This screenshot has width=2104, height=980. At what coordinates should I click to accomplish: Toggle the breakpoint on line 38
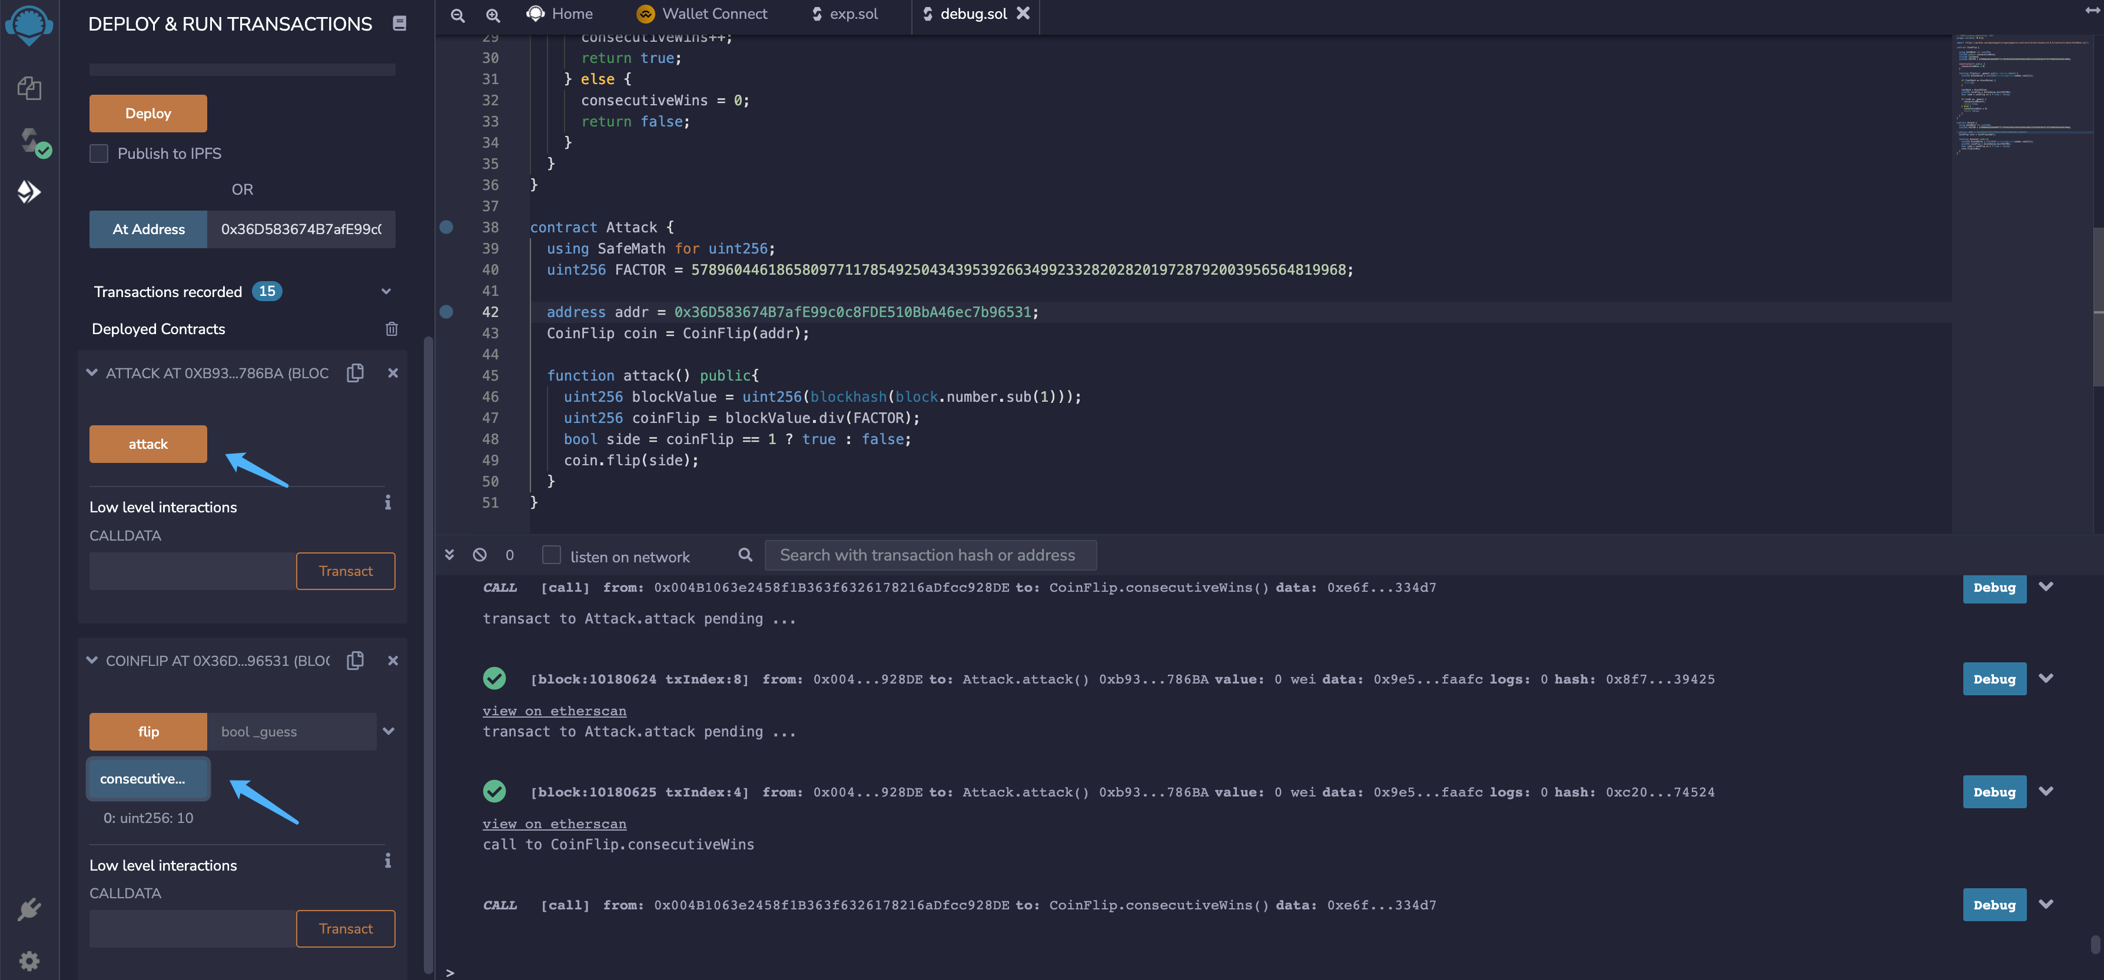(x=447, y=227)
